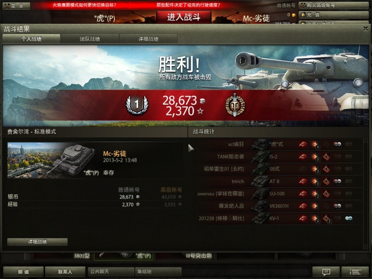Image resolution: width=372 pixels, height=279 pixels.
Task: Click the Mastery badge medal icon
Action: coord(235,105)
